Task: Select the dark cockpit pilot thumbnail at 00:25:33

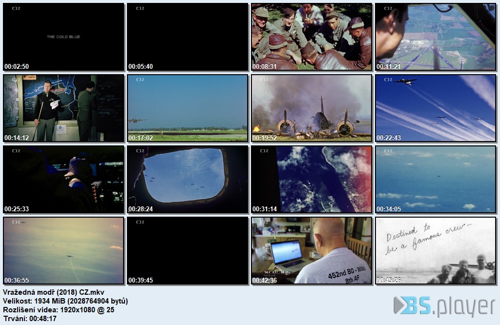Action: click(63, 180)
